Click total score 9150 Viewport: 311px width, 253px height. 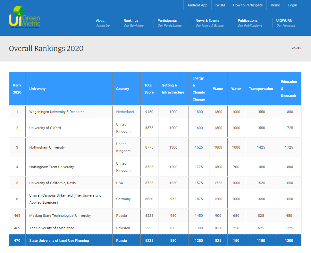pyautogui.click(x=149, y=112)
